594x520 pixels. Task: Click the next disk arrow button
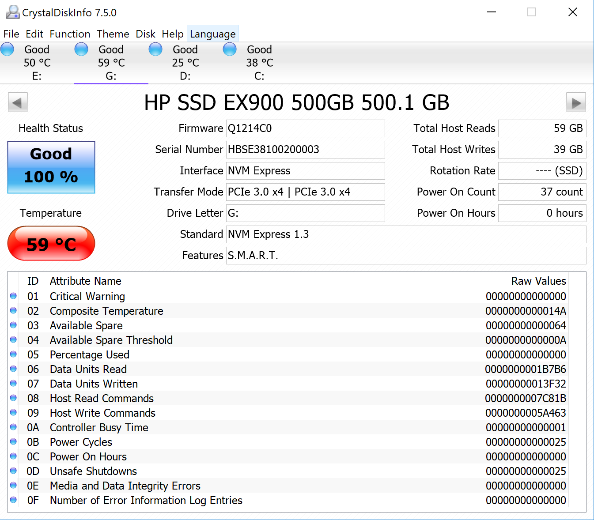(x=576, y=103)
